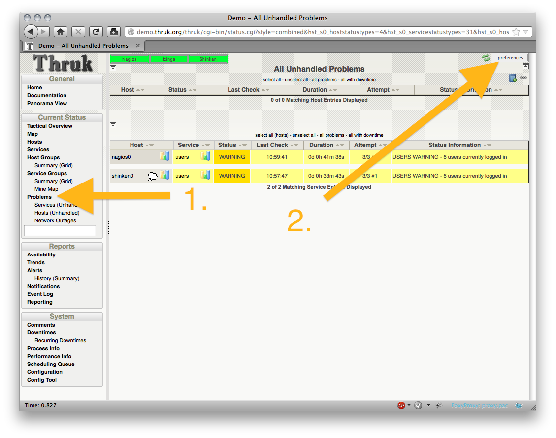
Task: Expand the filter panel above host table
Action: point(113,68)
